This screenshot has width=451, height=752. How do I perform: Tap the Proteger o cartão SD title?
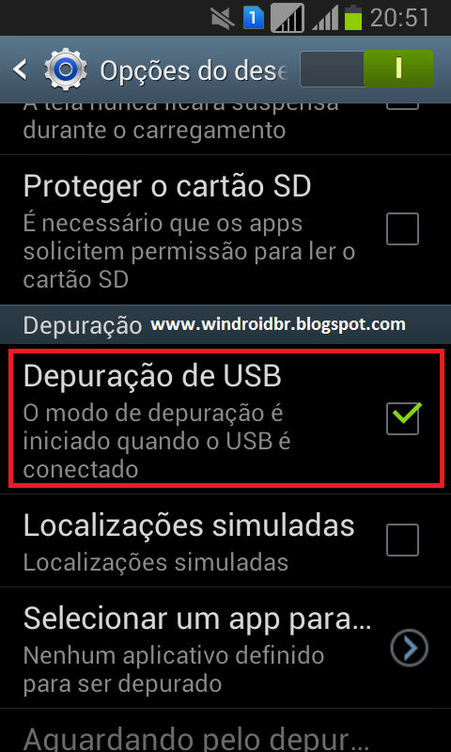coord(167,186)
